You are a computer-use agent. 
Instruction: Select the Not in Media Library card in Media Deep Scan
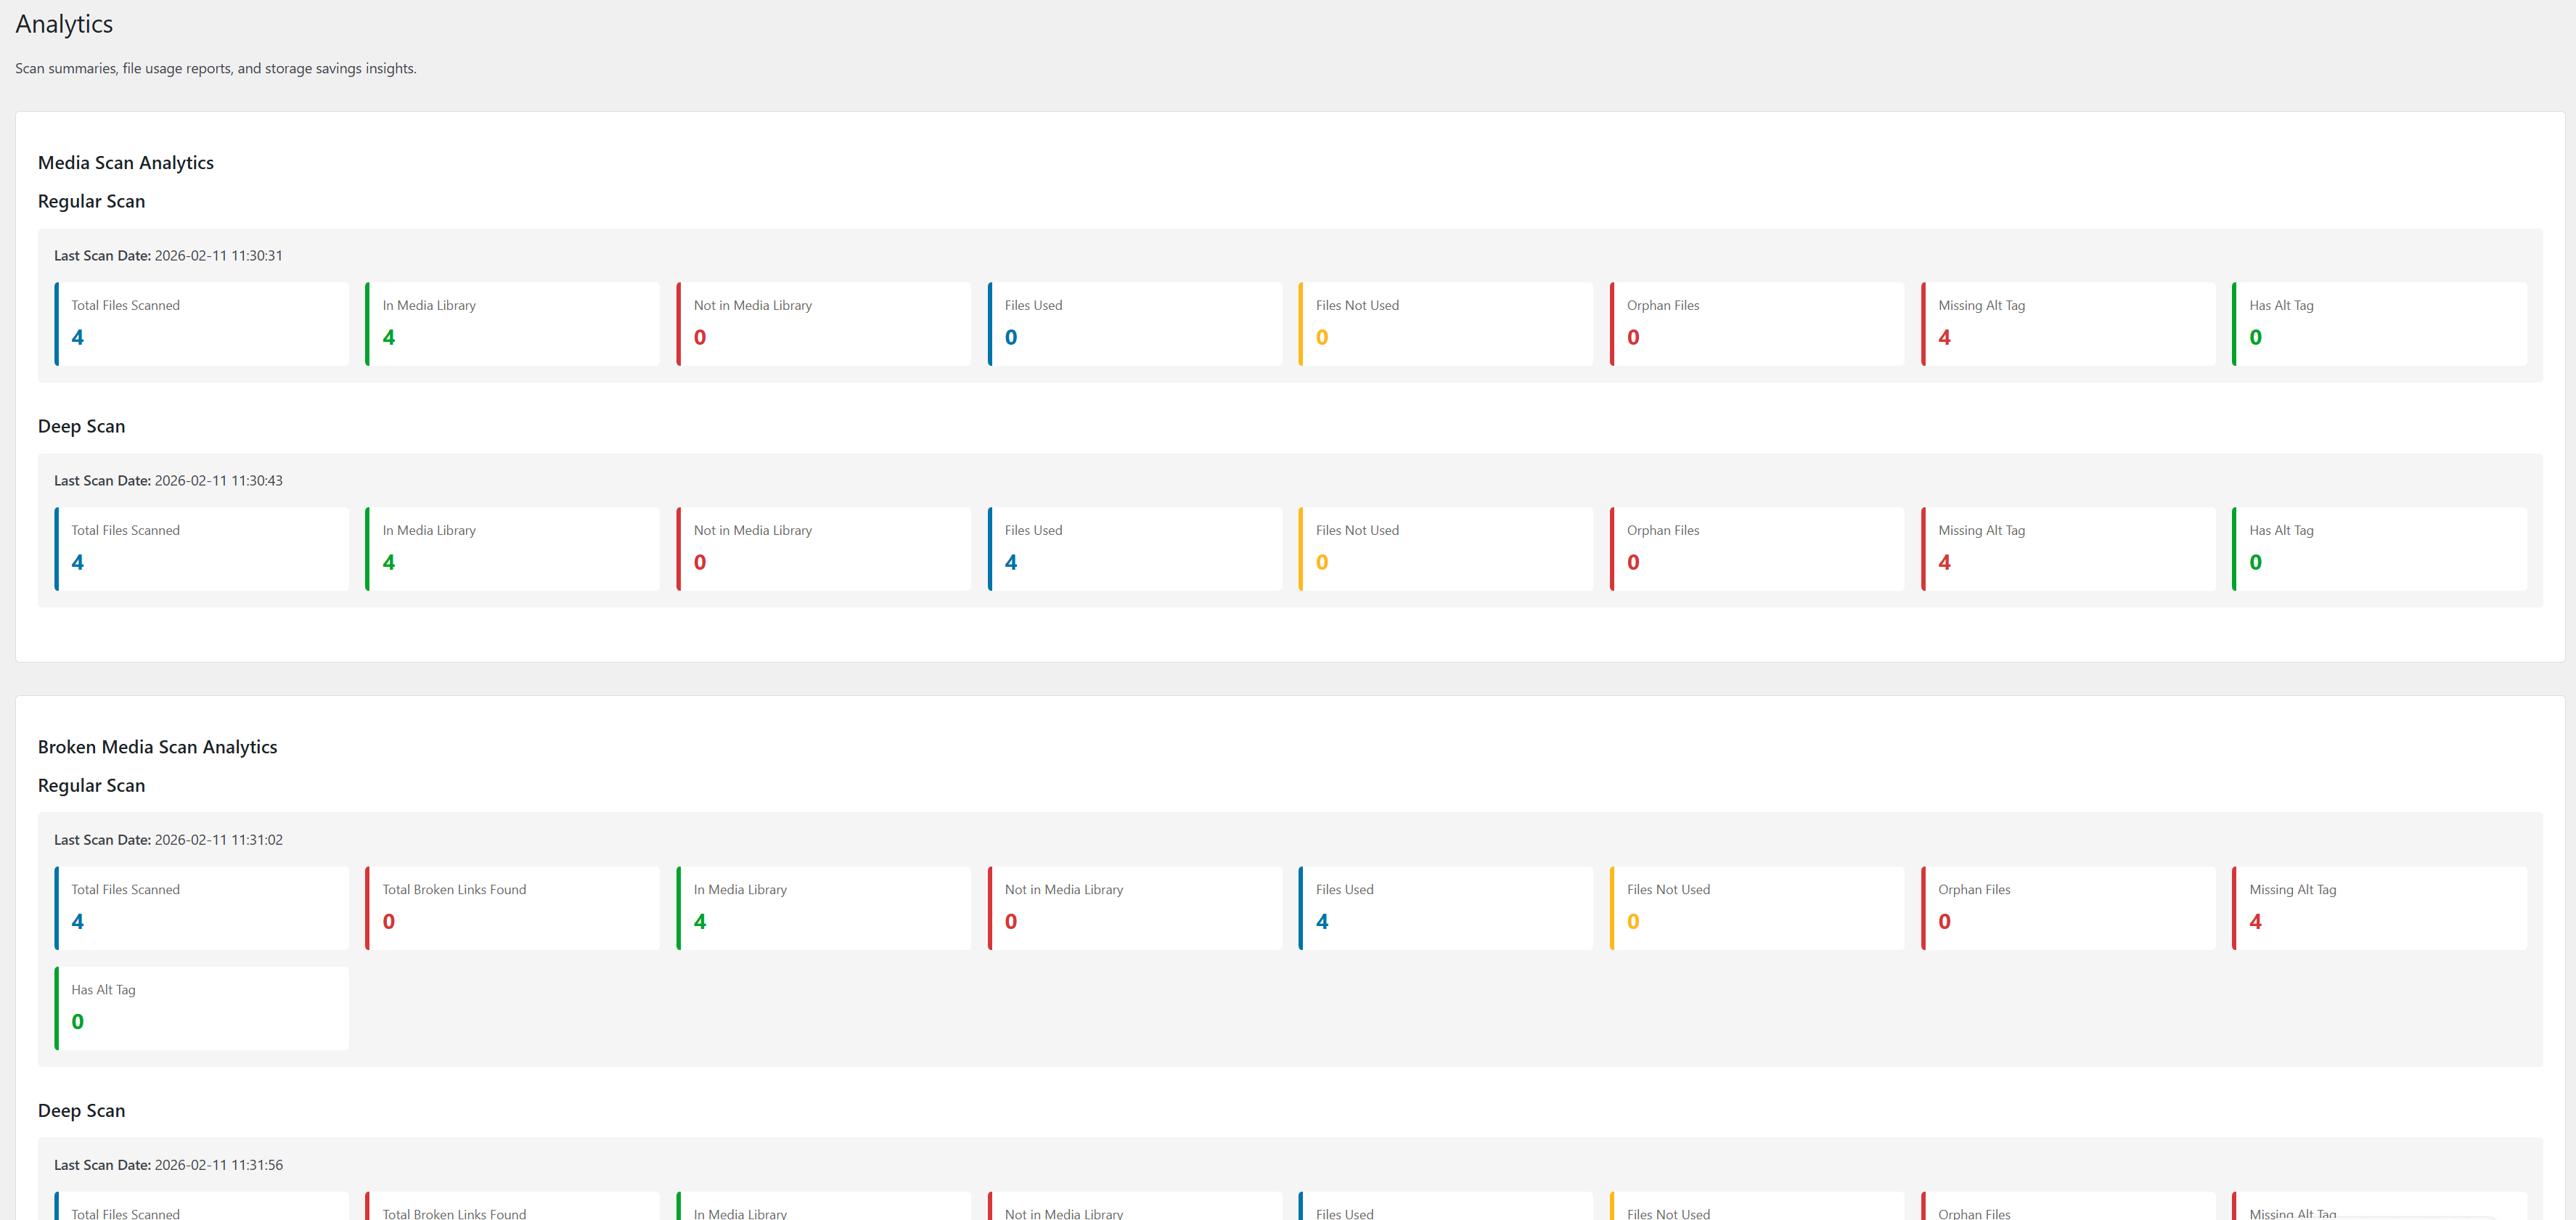(823, 549)
